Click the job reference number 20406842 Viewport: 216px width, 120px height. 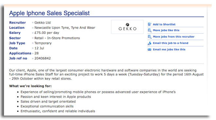(x=43, y=58)
